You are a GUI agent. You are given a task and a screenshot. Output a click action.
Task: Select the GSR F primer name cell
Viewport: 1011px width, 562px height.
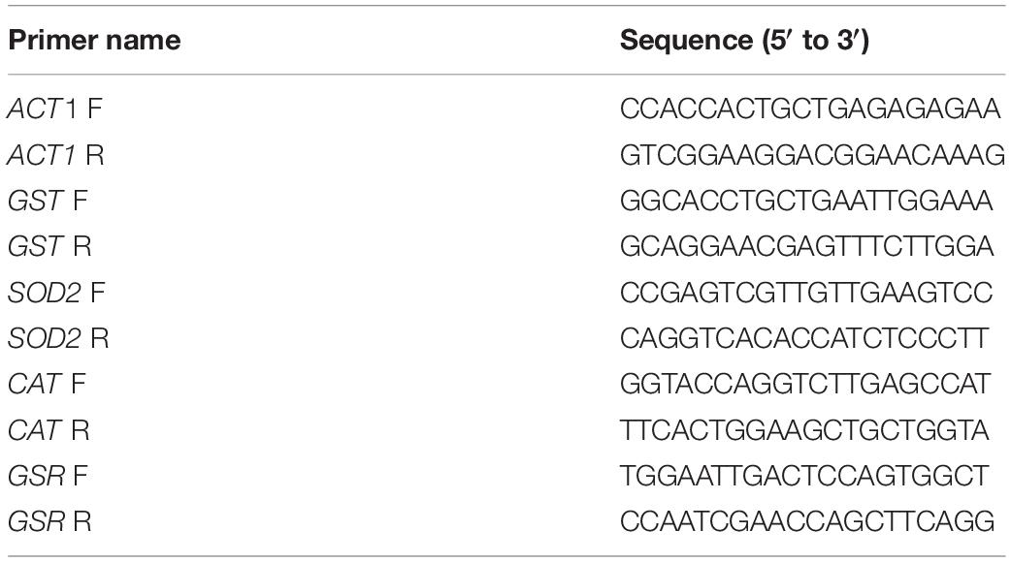pyautogui.click(x=48, y=477)
